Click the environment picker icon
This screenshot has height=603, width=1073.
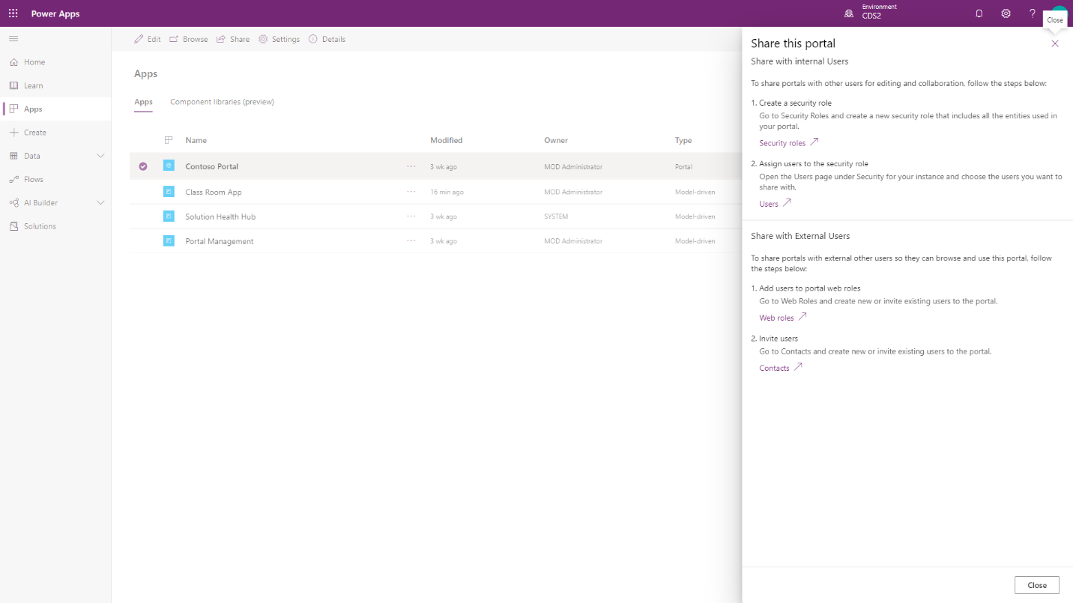coord(849,13)
